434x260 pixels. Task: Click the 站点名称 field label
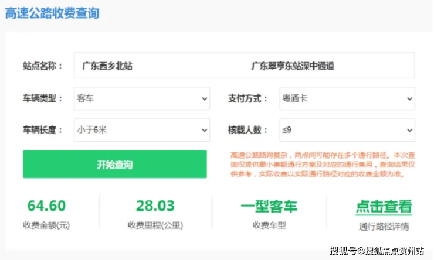[43, 66]
